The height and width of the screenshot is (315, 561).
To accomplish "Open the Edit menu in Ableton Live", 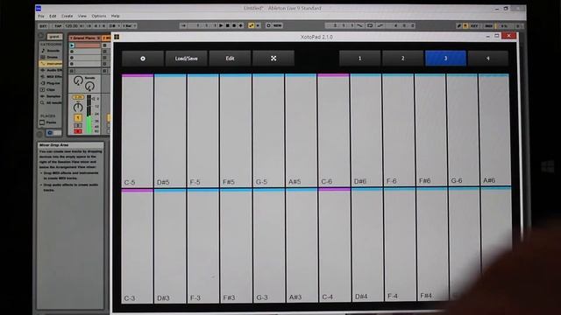I will coord(53,16).
